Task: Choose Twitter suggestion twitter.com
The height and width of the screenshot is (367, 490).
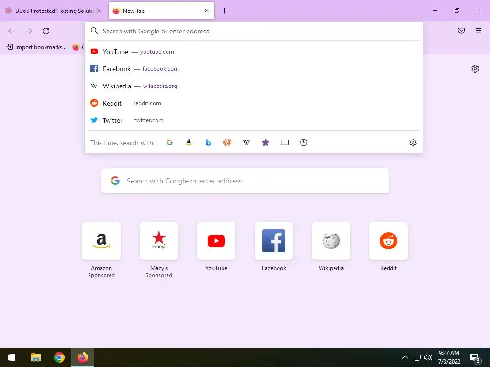Action: coord(254,120)
